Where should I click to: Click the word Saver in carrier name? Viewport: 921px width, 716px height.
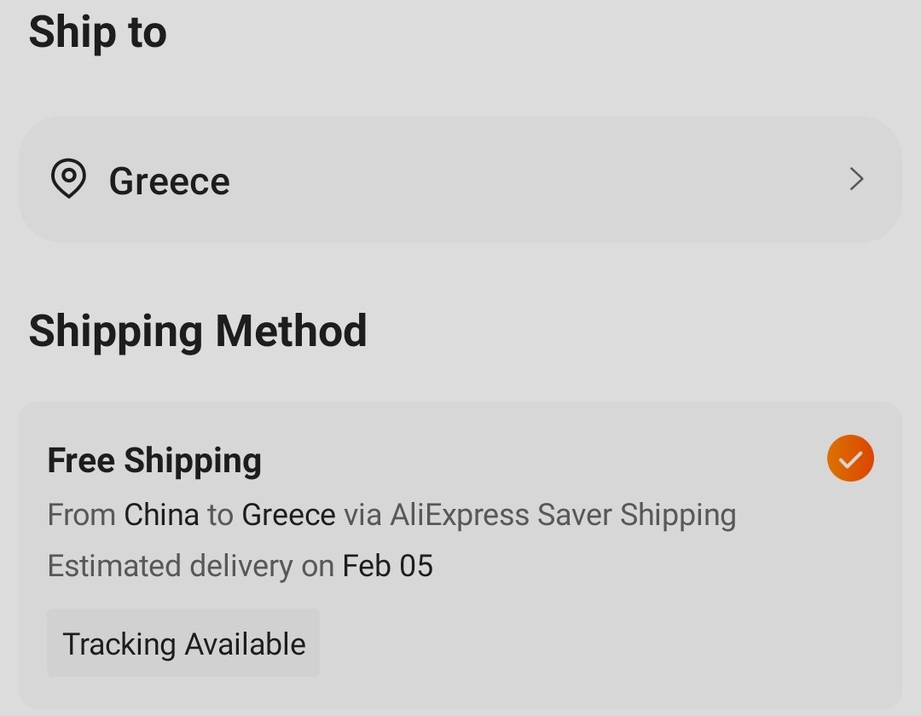click(575, 515)
